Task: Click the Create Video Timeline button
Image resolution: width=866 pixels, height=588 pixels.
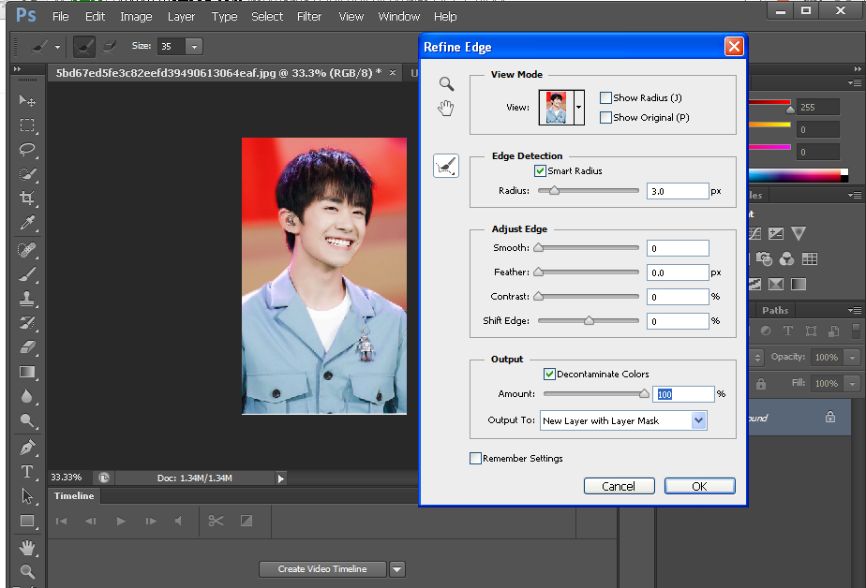Action: tap(321, 569)
